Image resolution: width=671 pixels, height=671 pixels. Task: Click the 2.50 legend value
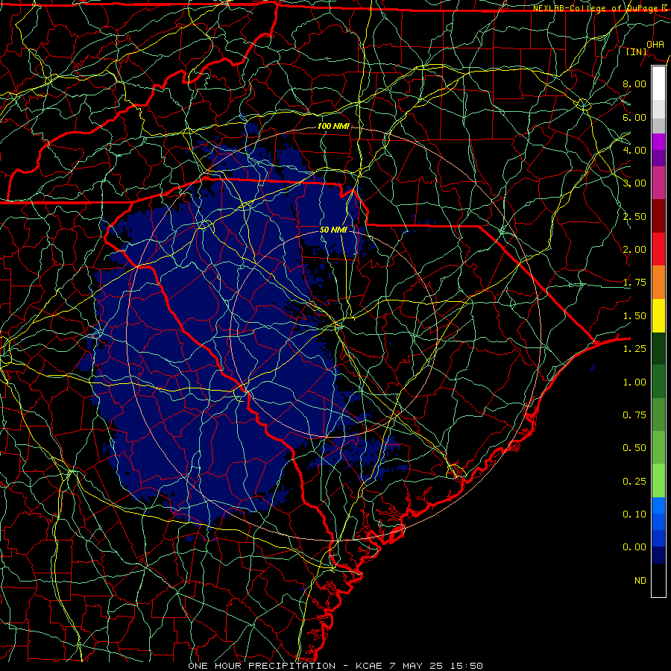tap(634, 216)
